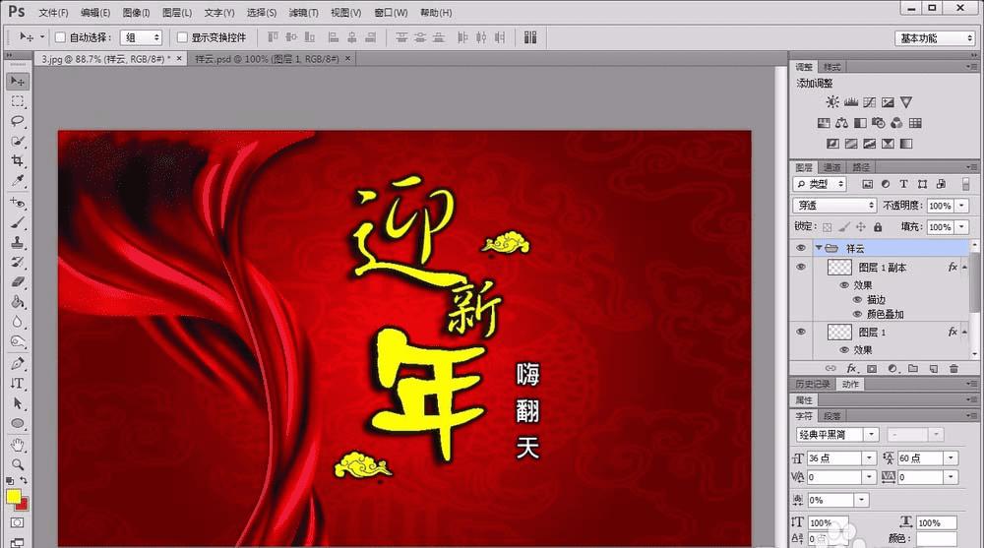The width and height of the screenshot is (984, 548).
Task: Select the Paint Bucket tool
Action: click(18, 303)
